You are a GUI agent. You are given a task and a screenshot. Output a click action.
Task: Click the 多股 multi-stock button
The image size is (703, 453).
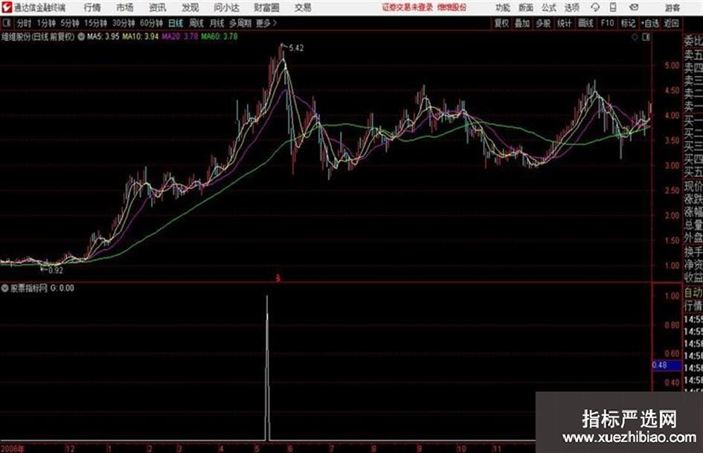[543, 23]
